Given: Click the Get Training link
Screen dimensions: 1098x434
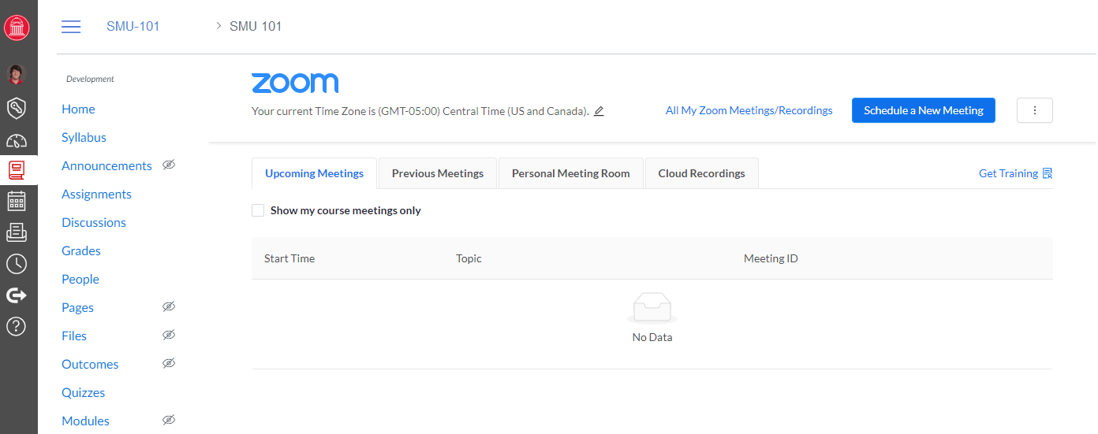Looking at the screenshot, I should (x=1014, y=173).
